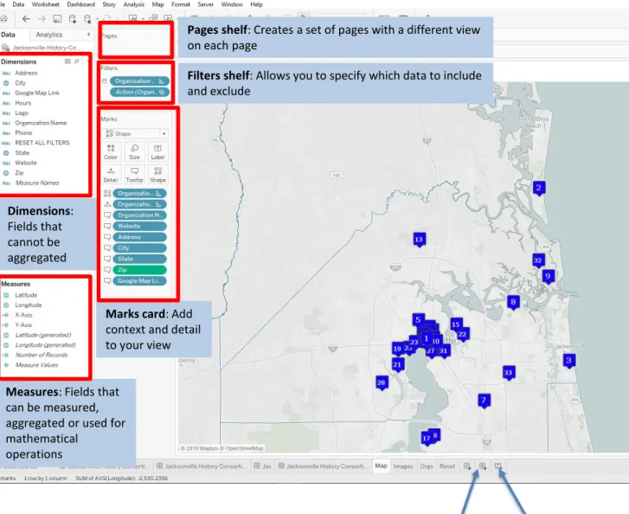
Task: Select the Google Map Link dimension field
Action: [37, 93]
